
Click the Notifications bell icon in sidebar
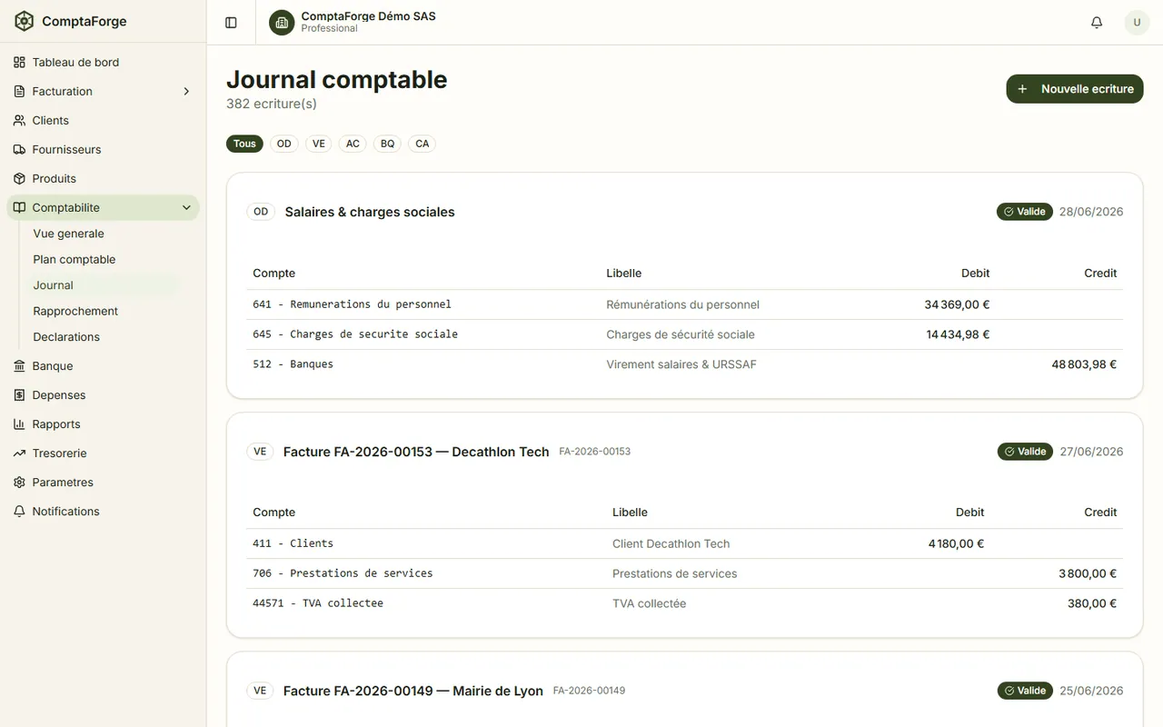click(20, 512)
